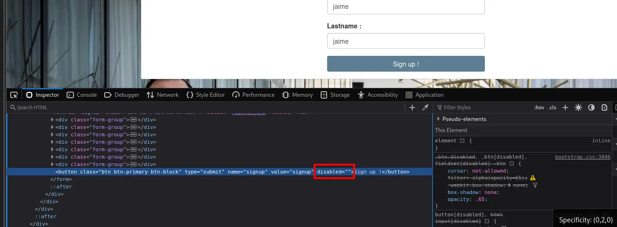Image resolution: width=617 pixels, height=227 pixels.
Task: Toggle selector highlighter for fieldset[disabled] .btn
Action: point(511,164)
